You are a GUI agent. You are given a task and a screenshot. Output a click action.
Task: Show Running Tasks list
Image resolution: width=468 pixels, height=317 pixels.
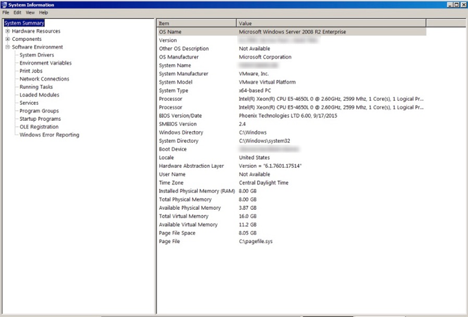click(36, 87)
